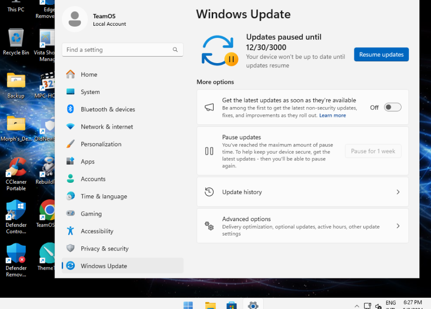431x309 pixels.
Task: Click the TeamOS user avatar icon
Action: point(74,19)
